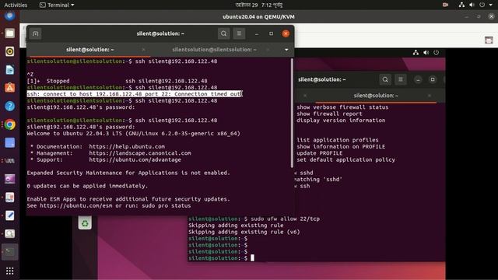Open the Terminal app menu in top bar
Screen dimensions: 498x280
(x=57, y=5)
